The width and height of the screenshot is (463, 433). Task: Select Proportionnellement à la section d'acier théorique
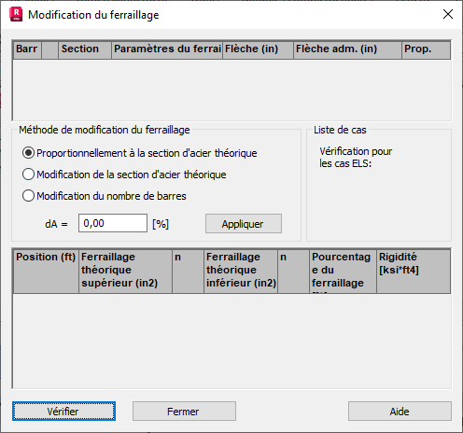click(x=140, y=153)
